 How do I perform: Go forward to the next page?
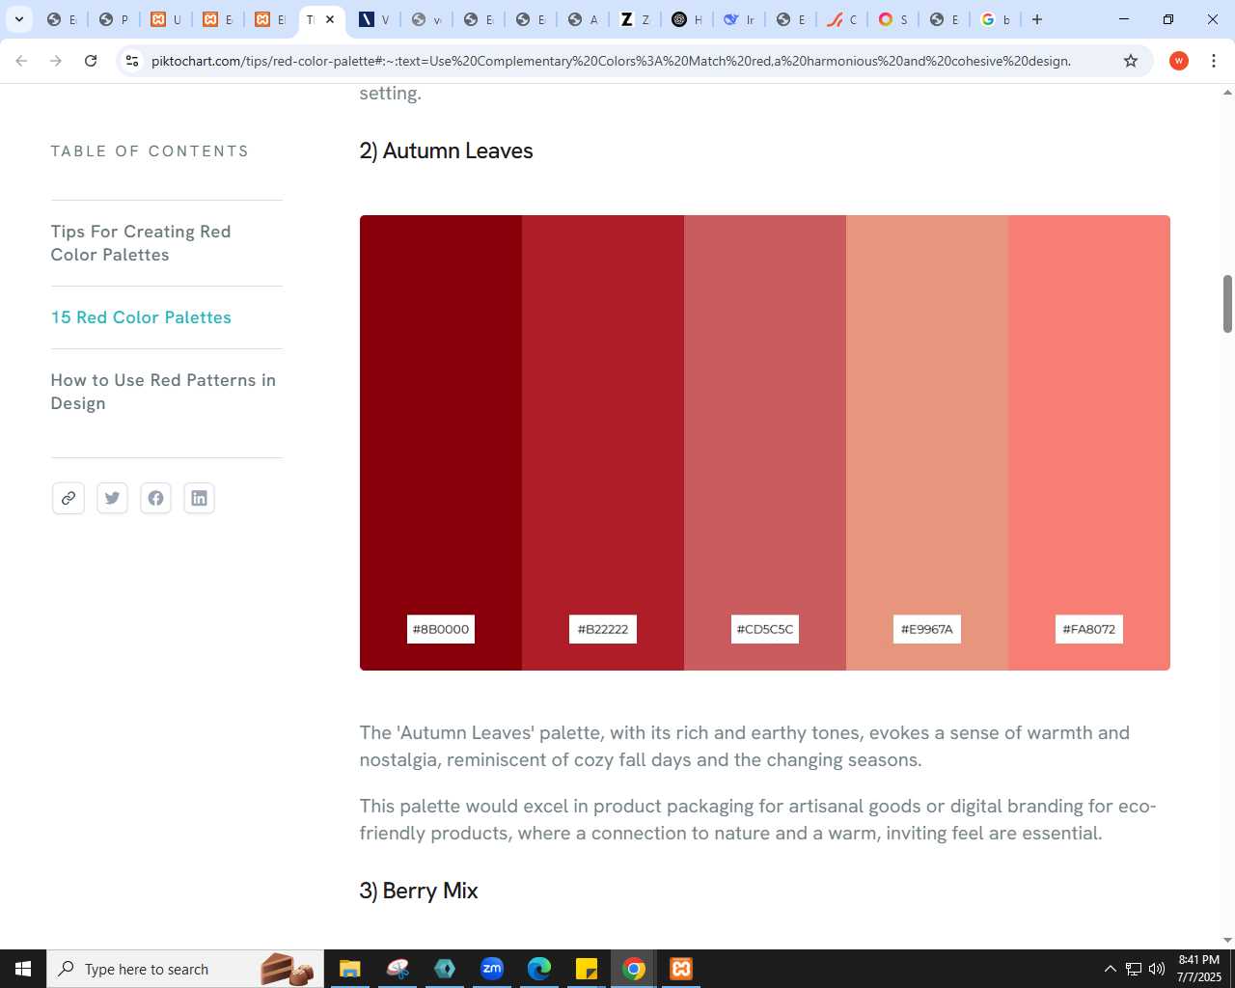pyautogui.click(x=56, y=61)
